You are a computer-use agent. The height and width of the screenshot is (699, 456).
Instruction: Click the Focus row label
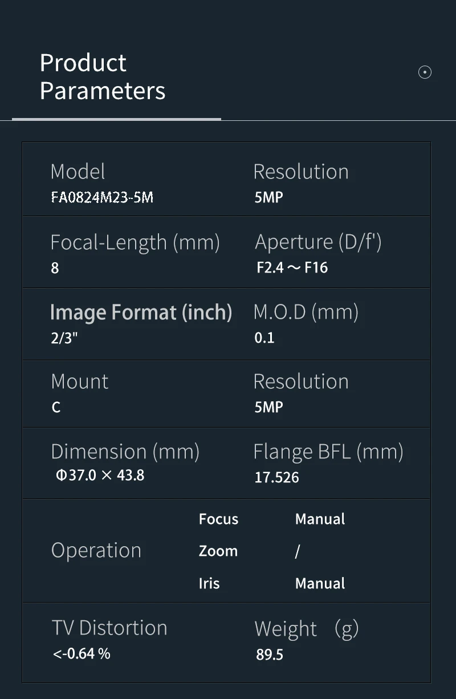pyautogui.click(x=218, y=519)
